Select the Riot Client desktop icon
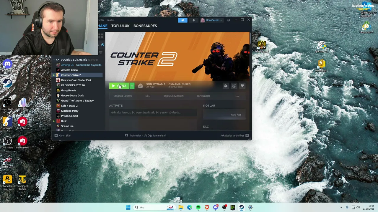Viewport: 378px width, 212px height. click(22, 123)
